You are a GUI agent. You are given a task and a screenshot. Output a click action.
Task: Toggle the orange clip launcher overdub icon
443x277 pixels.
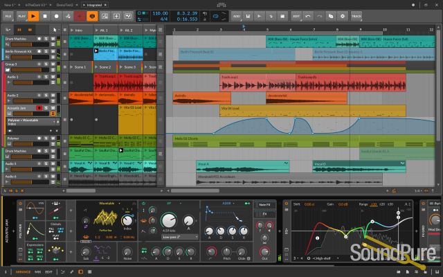pyautogui.click(x=92, y=16)
